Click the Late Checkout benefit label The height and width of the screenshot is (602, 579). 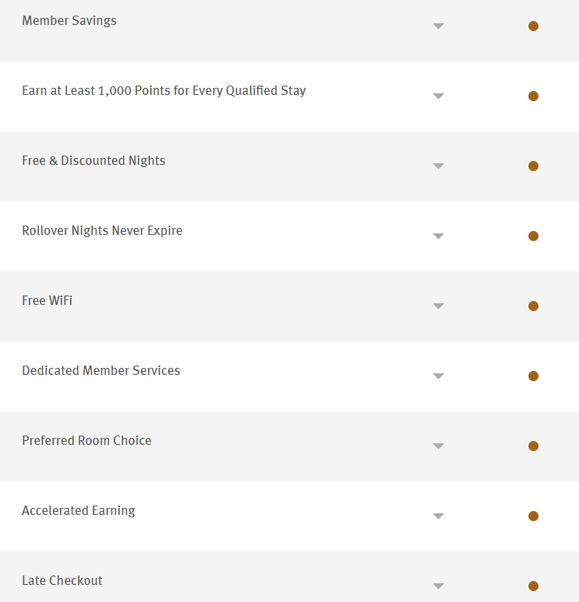62,581
